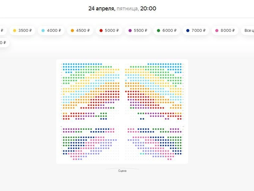Filter seats by 4000 ₽ price

51,31
